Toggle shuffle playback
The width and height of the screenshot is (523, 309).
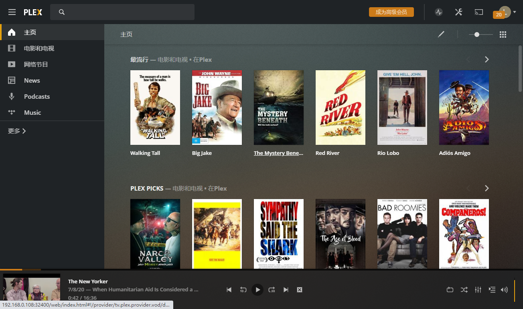[x=464, y=290]
